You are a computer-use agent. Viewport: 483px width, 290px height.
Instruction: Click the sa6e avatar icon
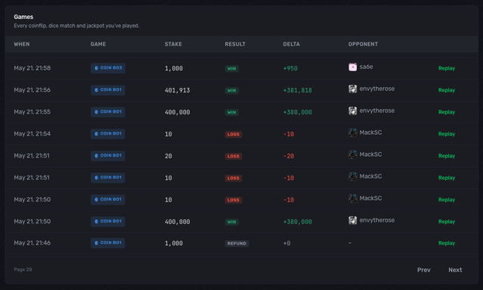352,67
